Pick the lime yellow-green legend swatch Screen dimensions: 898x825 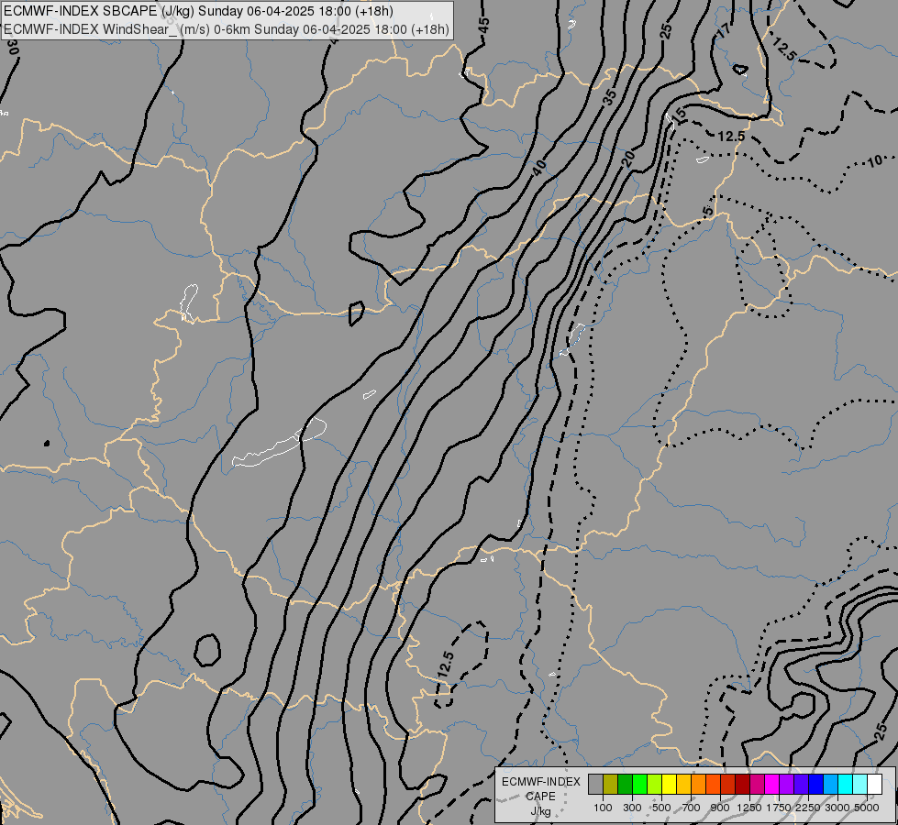[x=654, y=784]
